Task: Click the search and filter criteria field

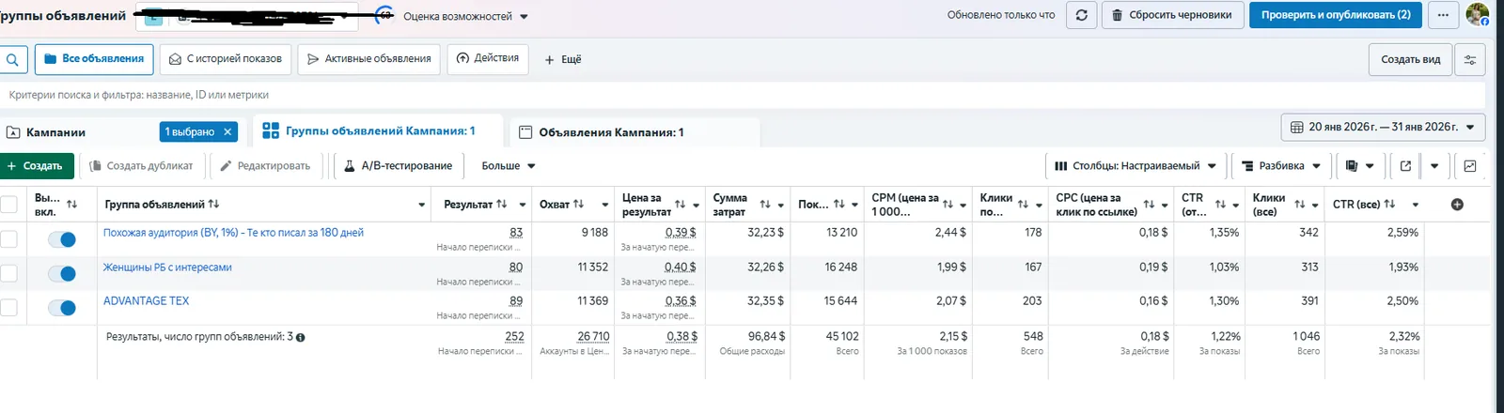Action: point(743,95)
